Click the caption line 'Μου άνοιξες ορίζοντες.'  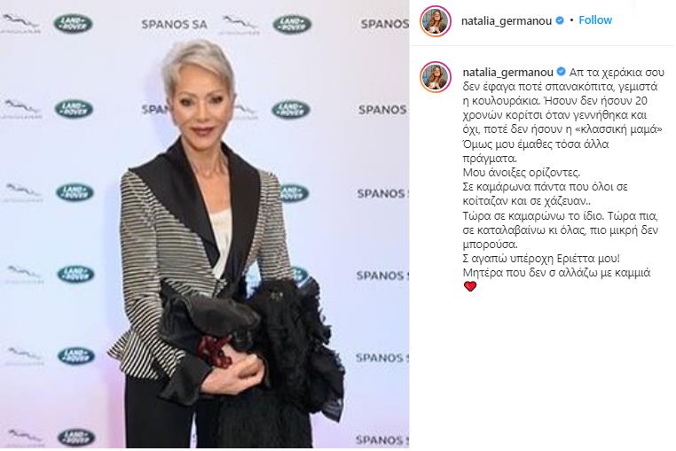click(x=522, y=172)
